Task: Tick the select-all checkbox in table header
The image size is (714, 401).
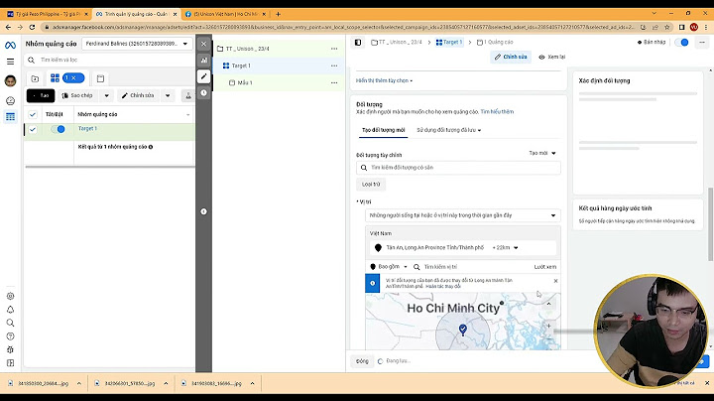Action: click(x=33, y=114)
